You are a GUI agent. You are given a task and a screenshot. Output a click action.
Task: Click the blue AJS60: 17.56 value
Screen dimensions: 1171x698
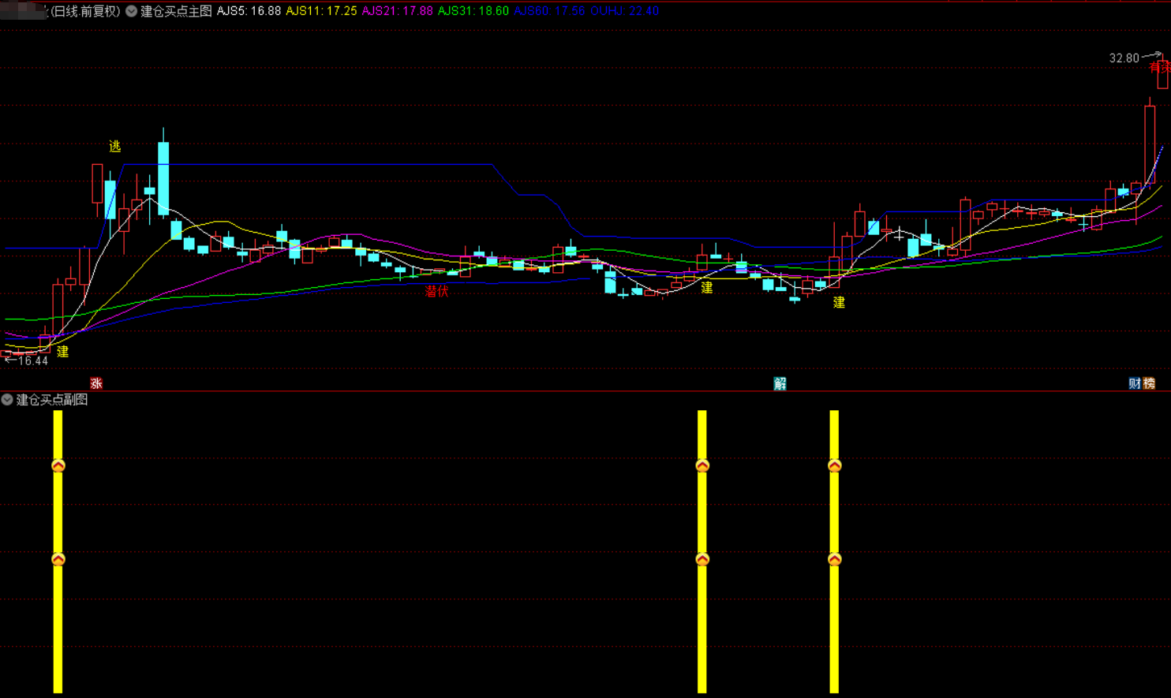click(x=549, y=11)
